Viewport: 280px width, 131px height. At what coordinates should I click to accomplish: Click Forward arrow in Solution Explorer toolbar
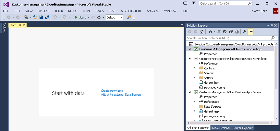point(196,32)
